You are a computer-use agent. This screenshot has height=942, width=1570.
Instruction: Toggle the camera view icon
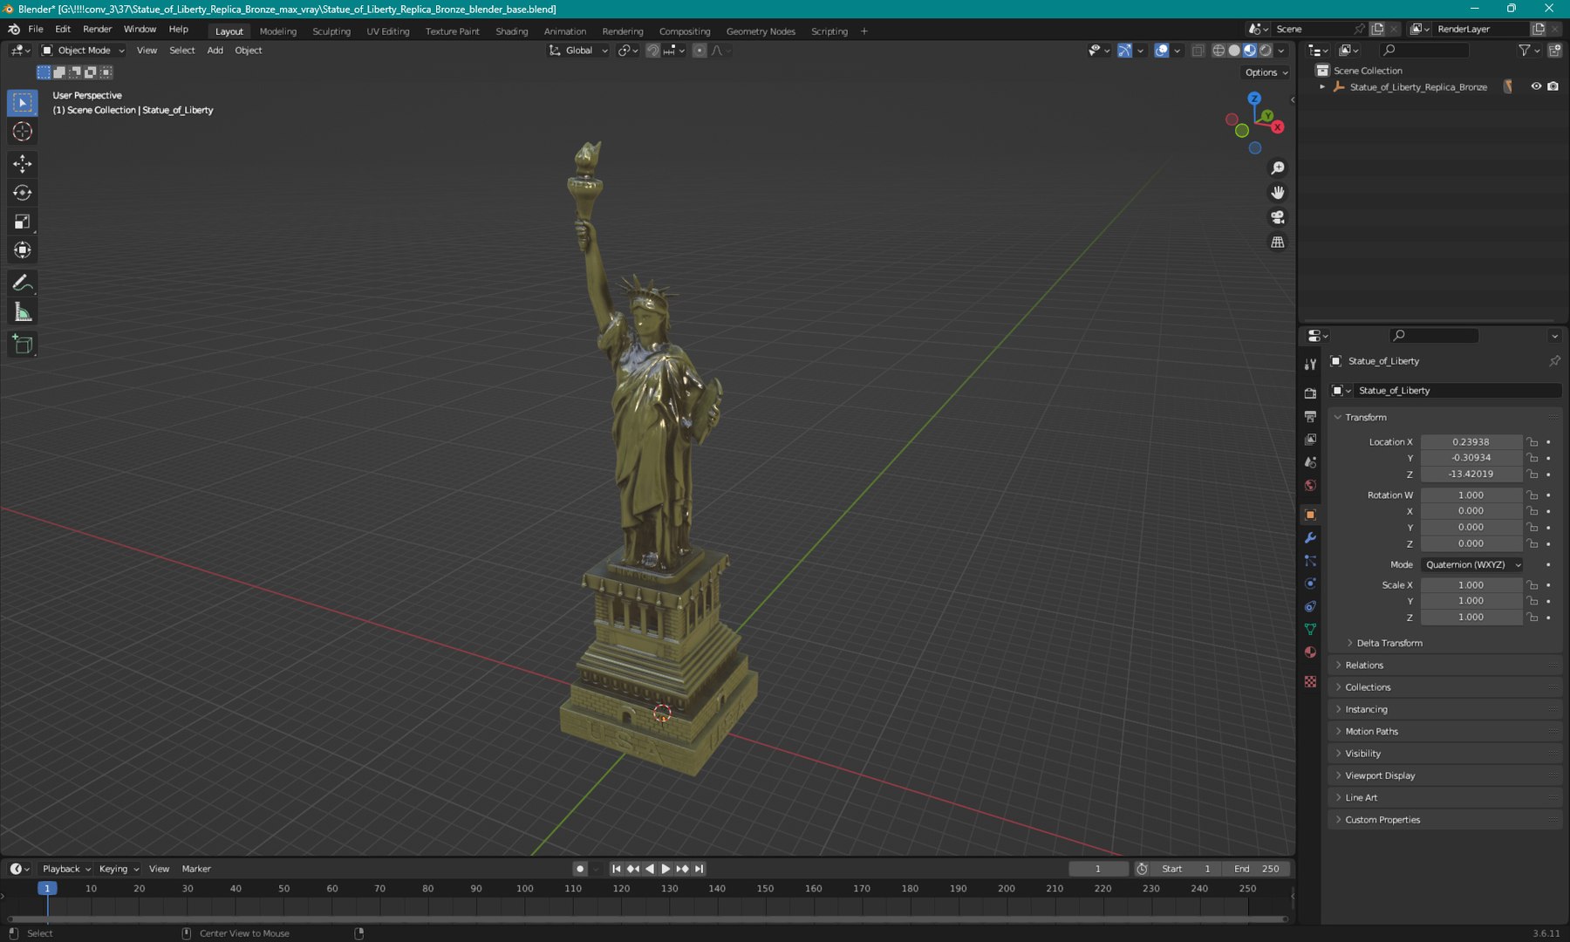tap(1278, 217)
